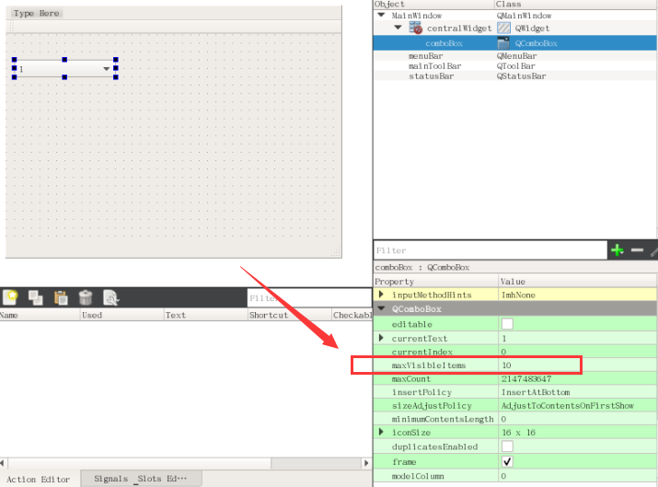This screenshot has height=487, width=658.
Task: Click the action editor configure wrench icon
Action: pos(111,297)
